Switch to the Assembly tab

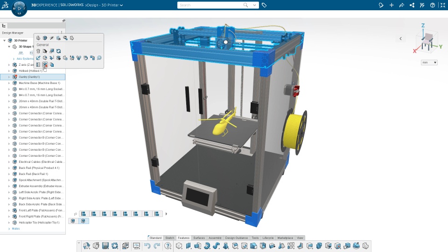pos(215,238)
